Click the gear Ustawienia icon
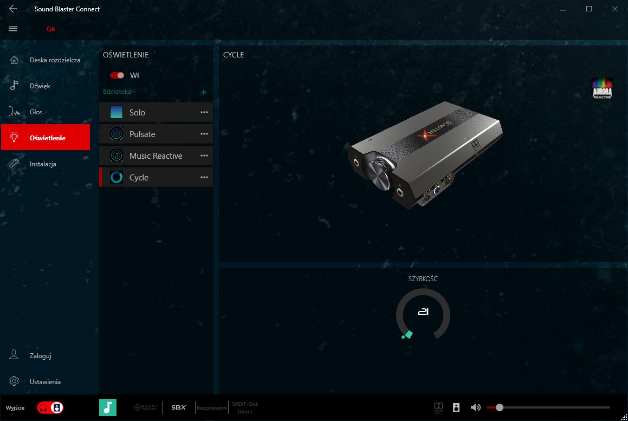This screenshot has height=421, width=628. 14,381
